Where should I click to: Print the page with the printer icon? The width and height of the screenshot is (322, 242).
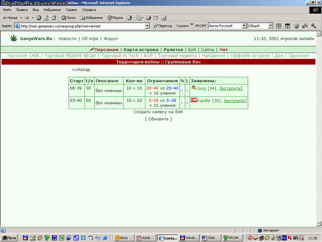[148, 18]
